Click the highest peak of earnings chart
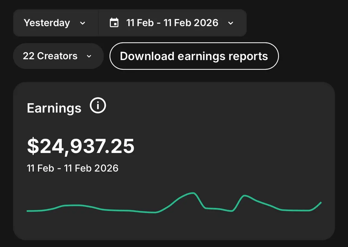The height and width of the screenshot is (247, 348). tap(192, 193)
